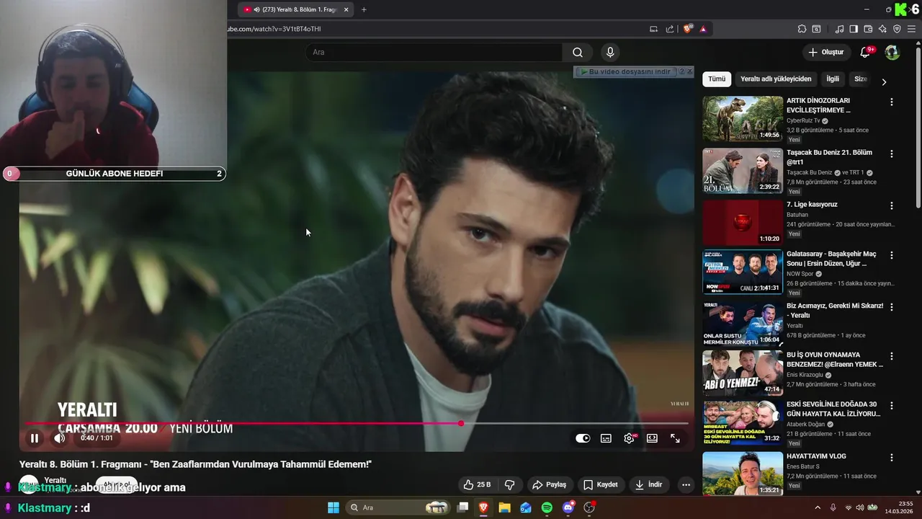Viewport: 922px width, 519px height.
Task: Open the media control music note icon
Action: [839, 29]
